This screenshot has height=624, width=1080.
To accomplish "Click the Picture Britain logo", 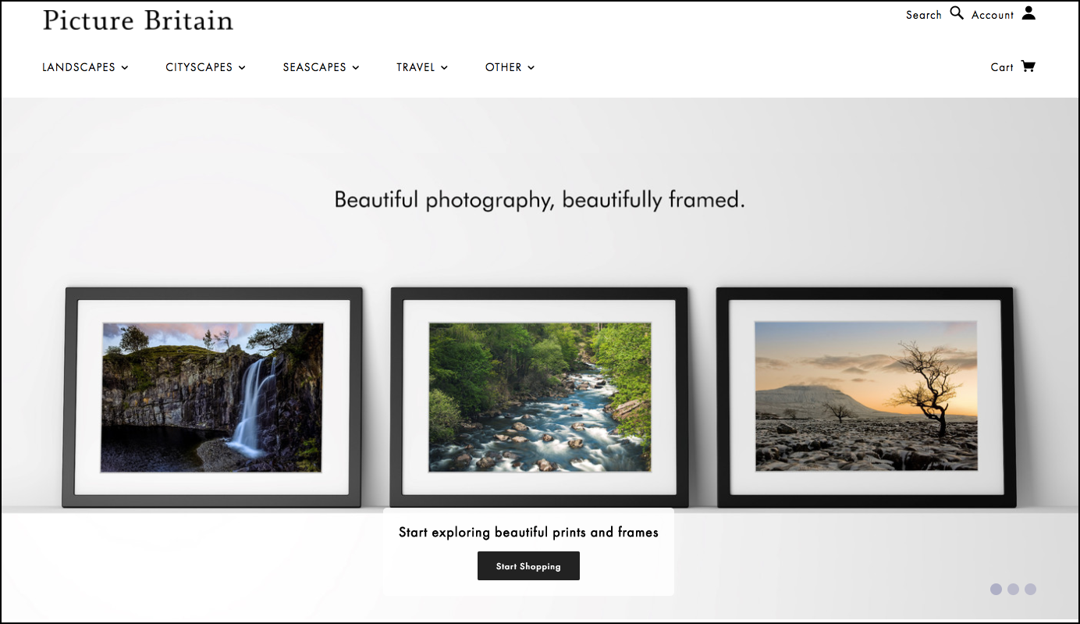I will click(x=138, y=20).
